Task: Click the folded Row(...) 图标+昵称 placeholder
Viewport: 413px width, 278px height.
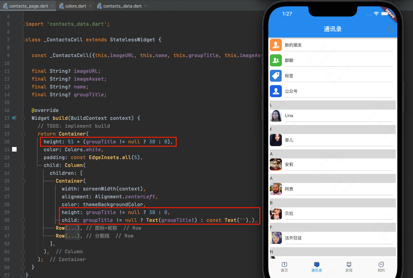Action: [x=73, y=228]
